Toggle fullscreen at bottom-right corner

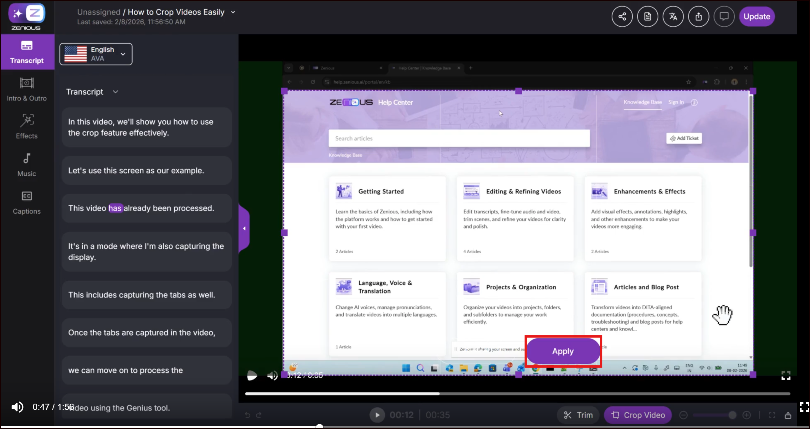[804, 407]
